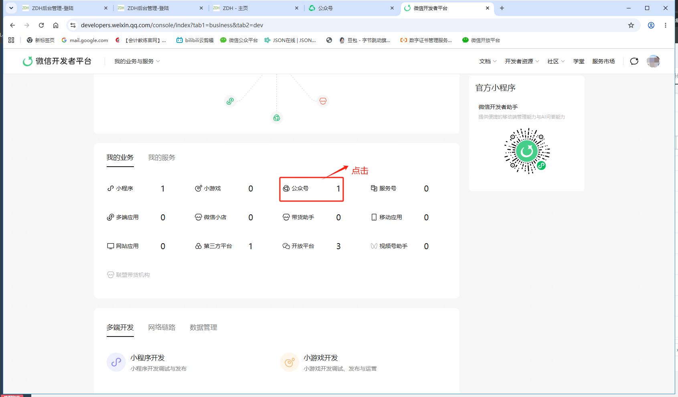Open the 微信开放平台 bookmark
This screenshot has width=678, height=397.
tap(481, 40)
